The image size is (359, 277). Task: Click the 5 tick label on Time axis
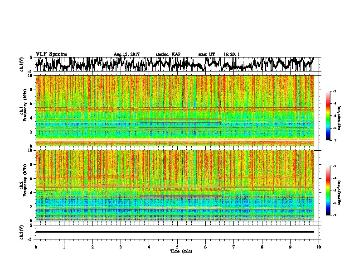177,247
